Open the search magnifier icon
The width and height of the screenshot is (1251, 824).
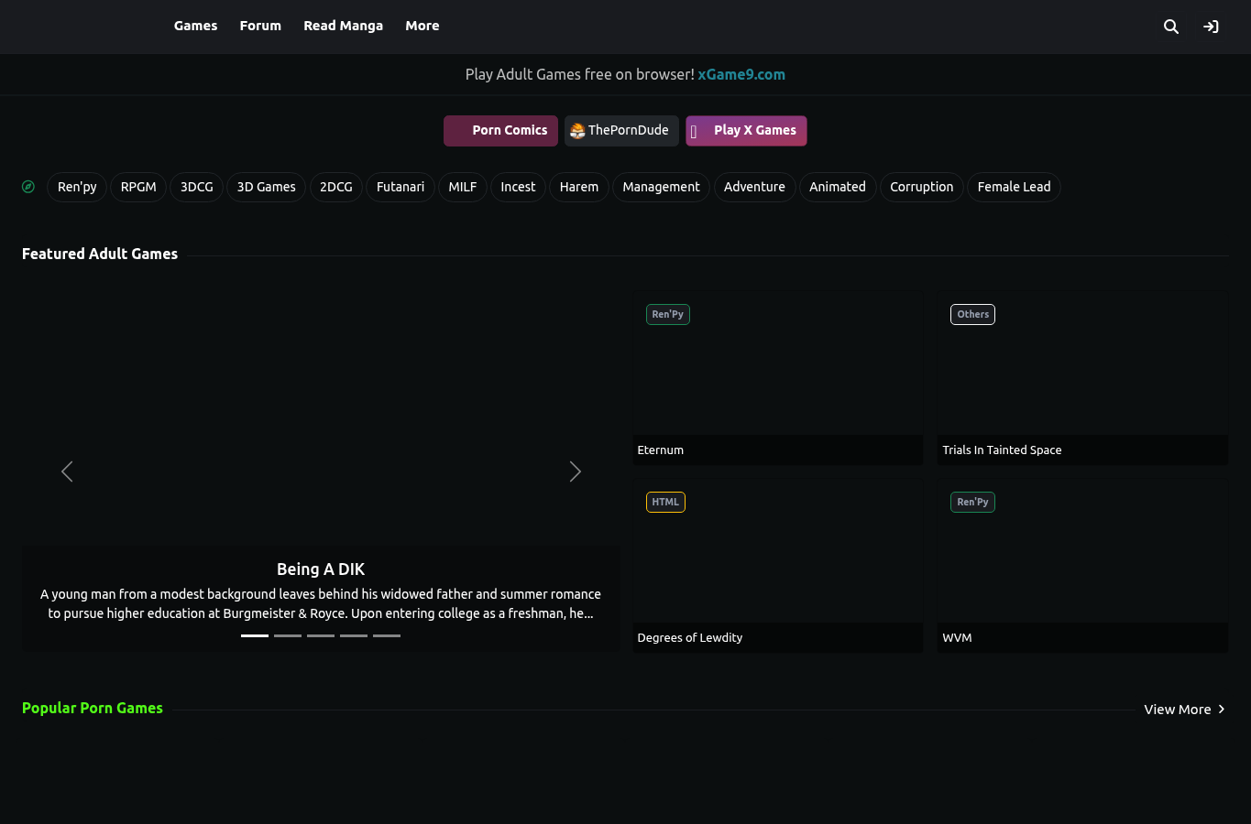pyautogui.click(x=1170, y=27)
